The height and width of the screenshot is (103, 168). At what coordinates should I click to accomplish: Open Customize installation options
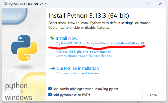[x=78, y=68]
